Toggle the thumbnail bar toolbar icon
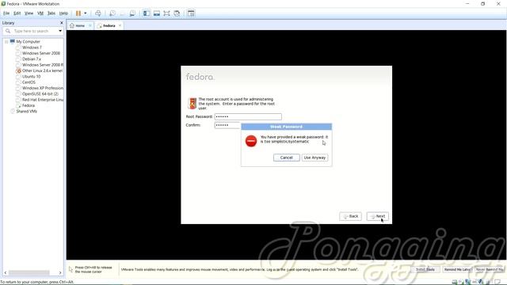The width and height of the screenshot is (507, 285). 157,13
